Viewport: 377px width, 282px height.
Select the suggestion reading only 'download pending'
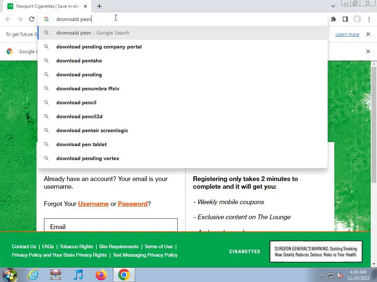pos(183,75)
